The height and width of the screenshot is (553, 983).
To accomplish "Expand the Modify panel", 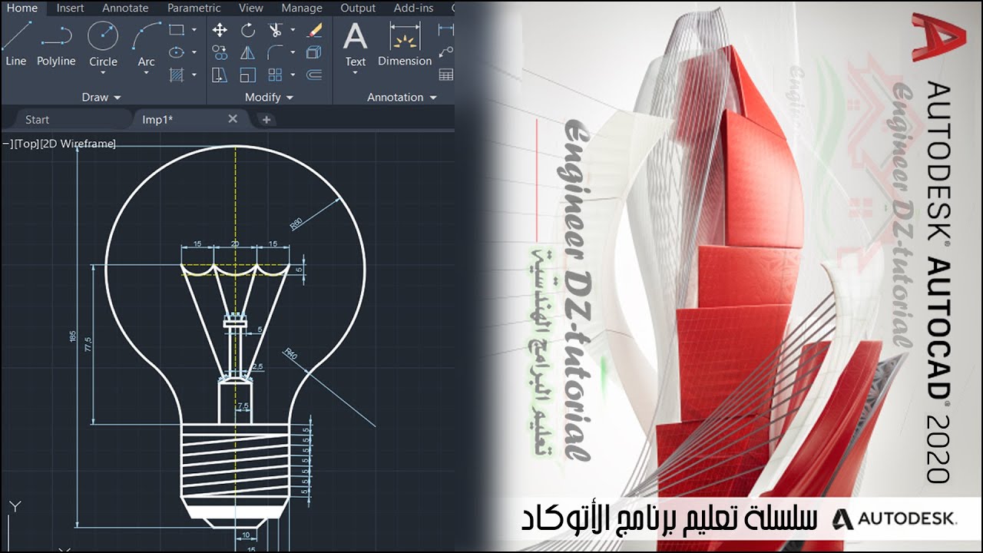I will pyautogui.click(x=269, y=98).
